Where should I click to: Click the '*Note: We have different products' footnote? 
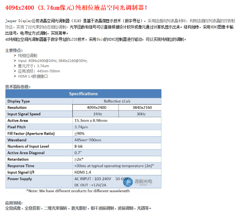pyautogui.click(x=78, y=191)
